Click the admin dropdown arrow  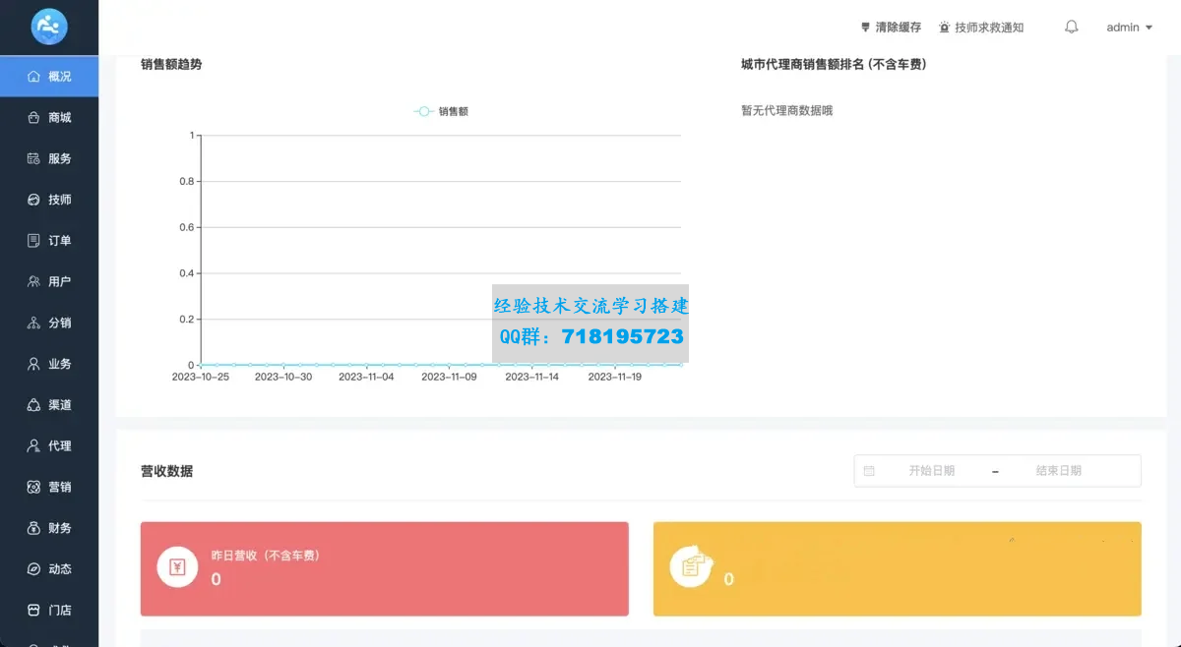pyautogui.click(x=1149, y=28)
